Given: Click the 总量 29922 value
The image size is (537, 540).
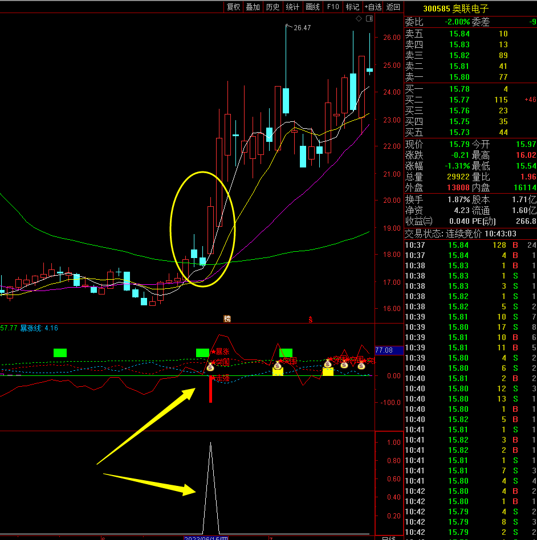Looking at the screenshot, I should pos(458,177).
